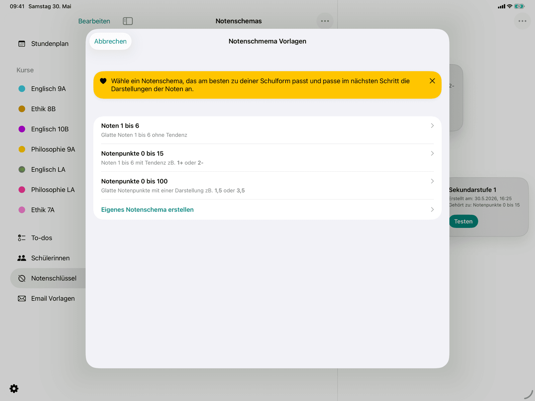Open settings via the gear icon
Image resolution: width=535 pixels, height=401 pixels.
point(14,389)
